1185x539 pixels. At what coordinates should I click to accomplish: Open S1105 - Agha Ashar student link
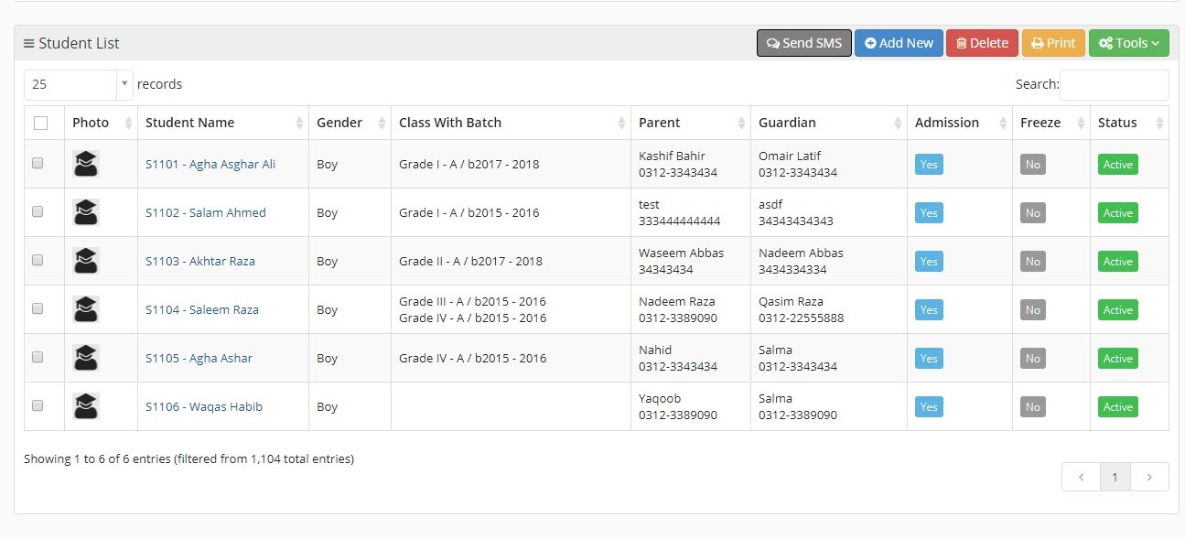coord(199,358)
